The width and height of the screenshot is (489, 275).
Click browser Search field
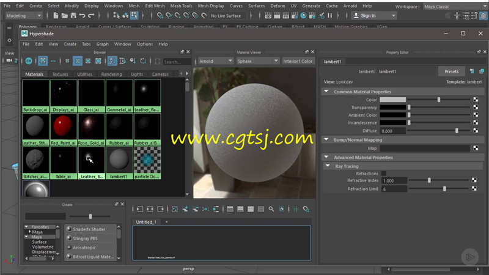coord(177,62)
